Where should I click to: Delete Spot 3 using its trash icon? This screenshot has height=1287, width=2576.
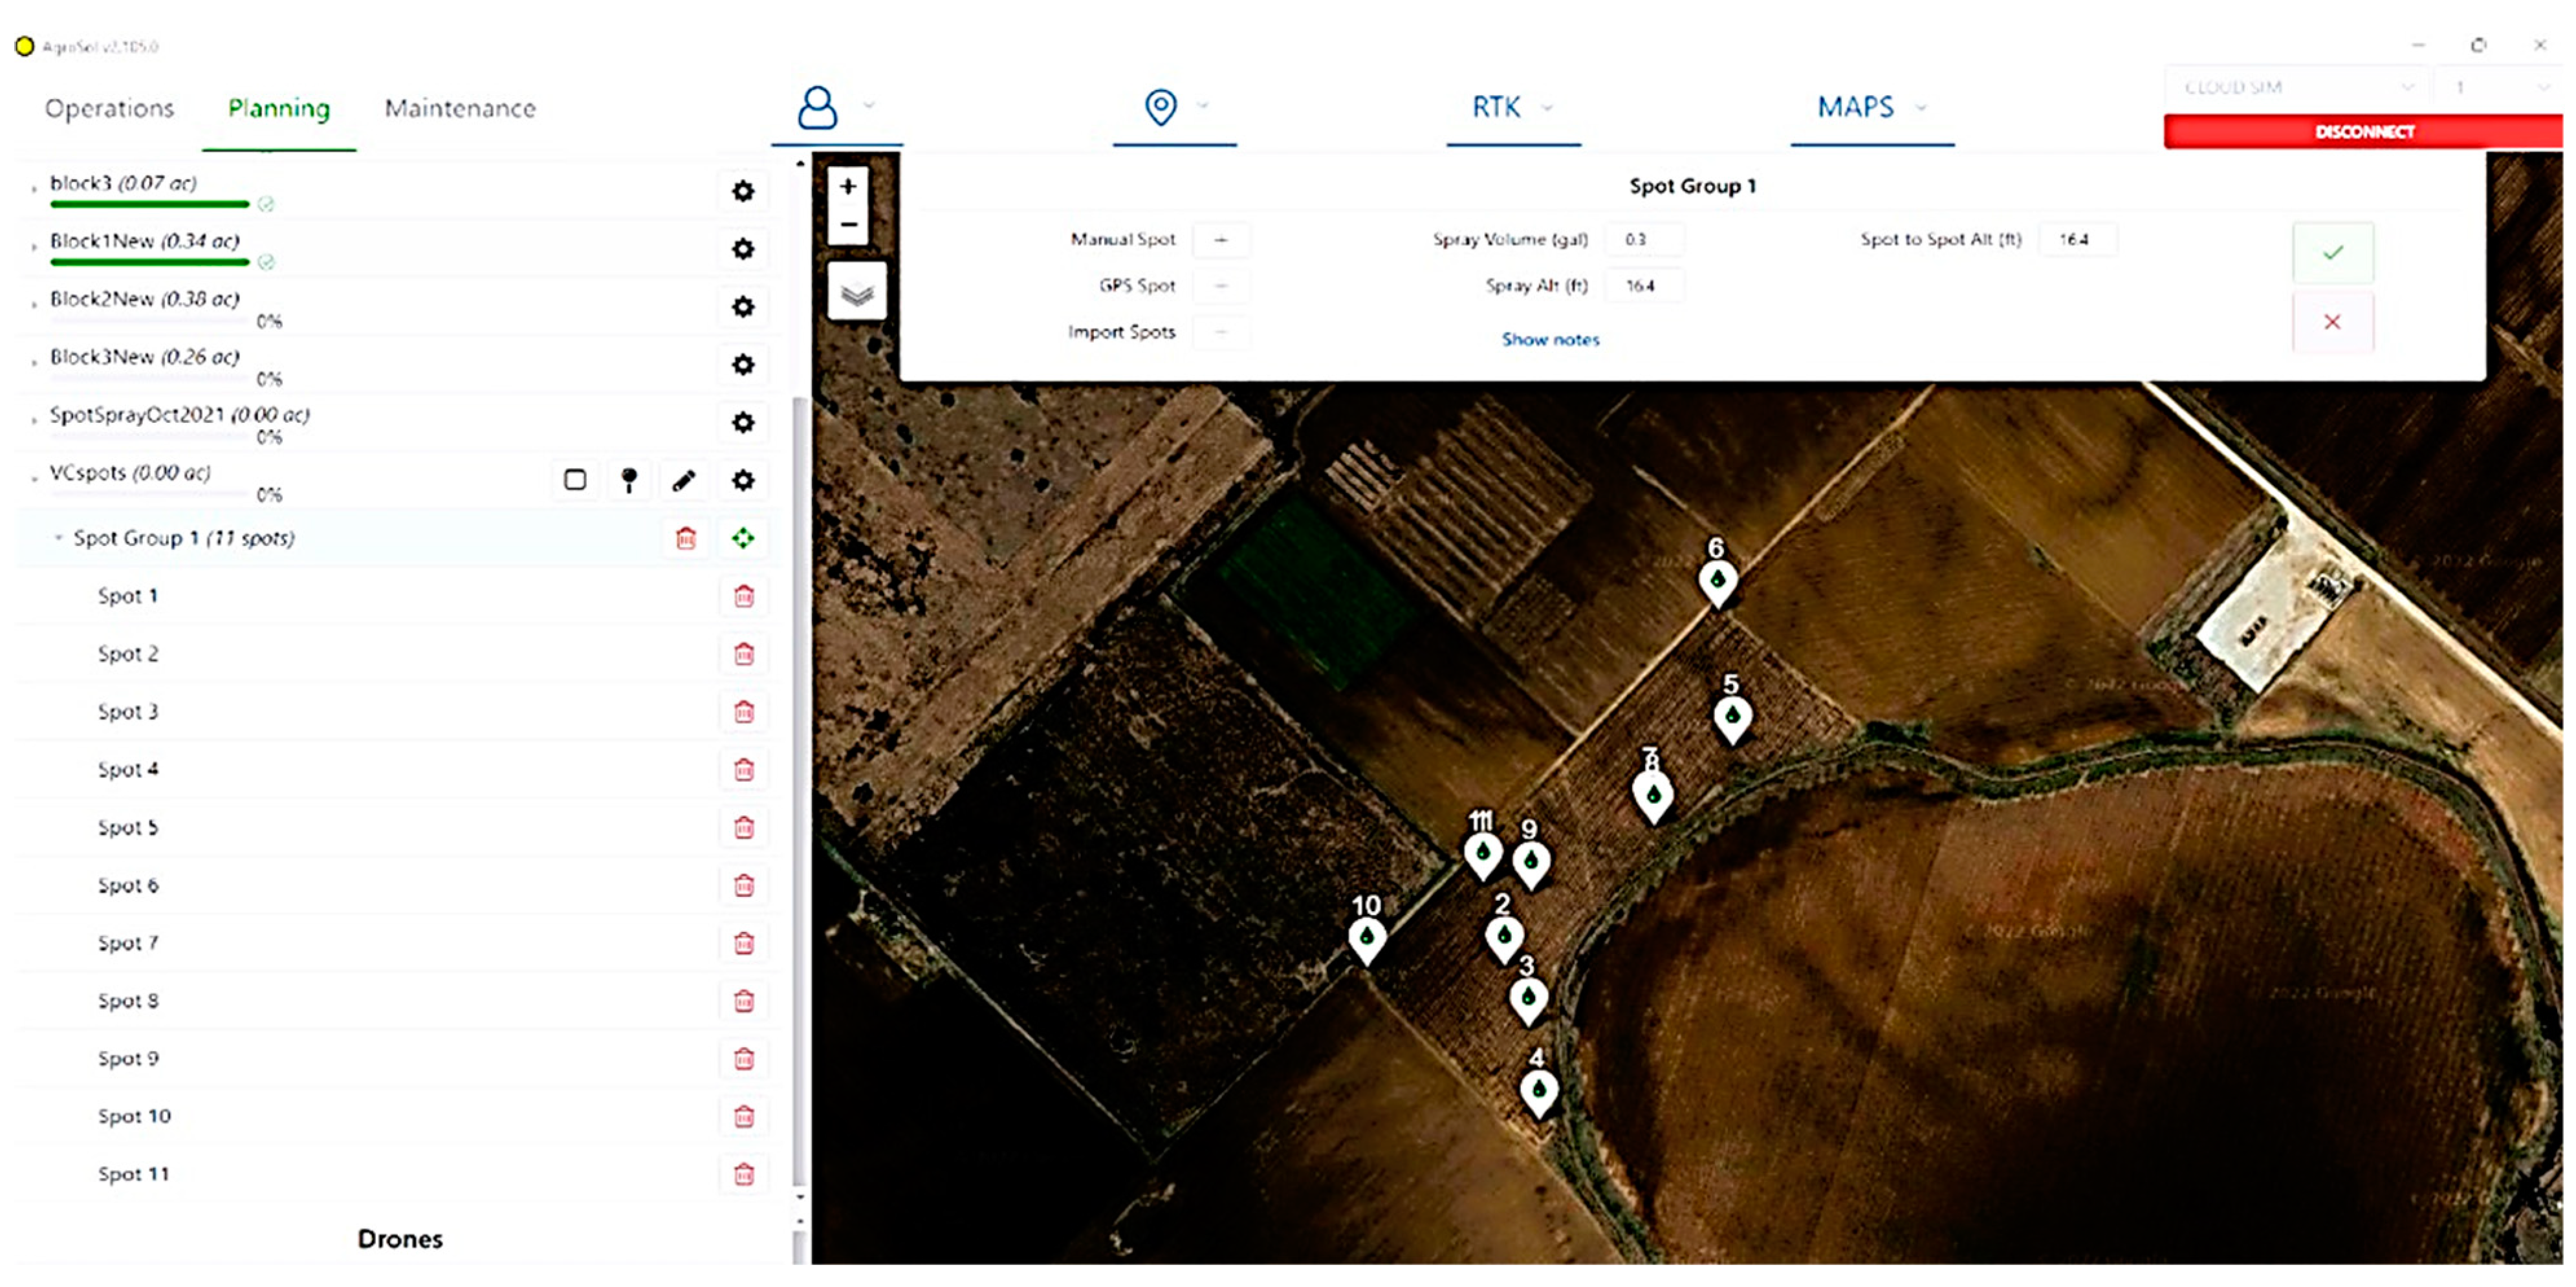coord(743,712)
